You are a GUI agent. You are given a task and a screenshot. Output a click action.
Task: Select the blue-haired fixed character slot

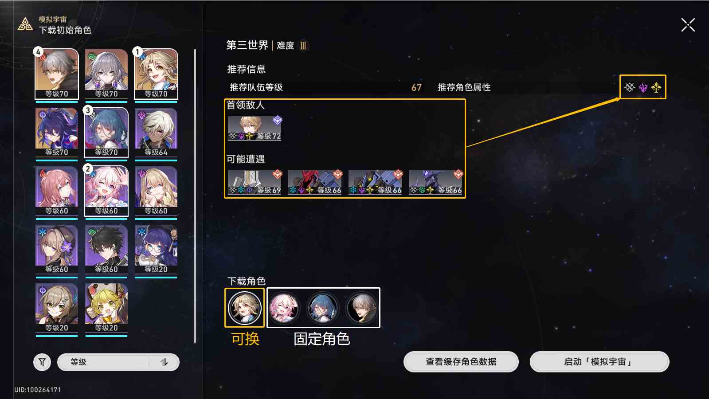pos(323,308)
